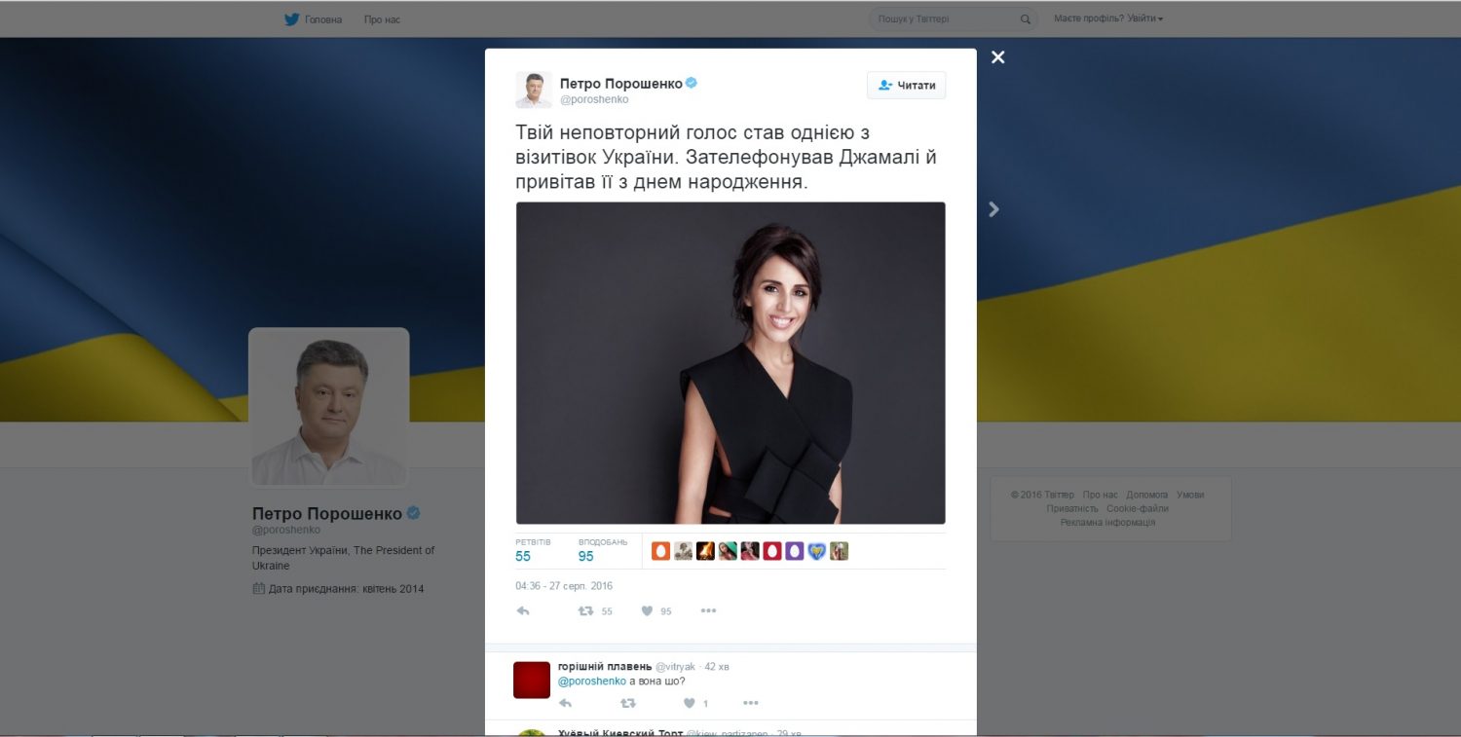1461x737 pixels.
Task: Close the tweet overlay with X
Action: coord(997,57)
